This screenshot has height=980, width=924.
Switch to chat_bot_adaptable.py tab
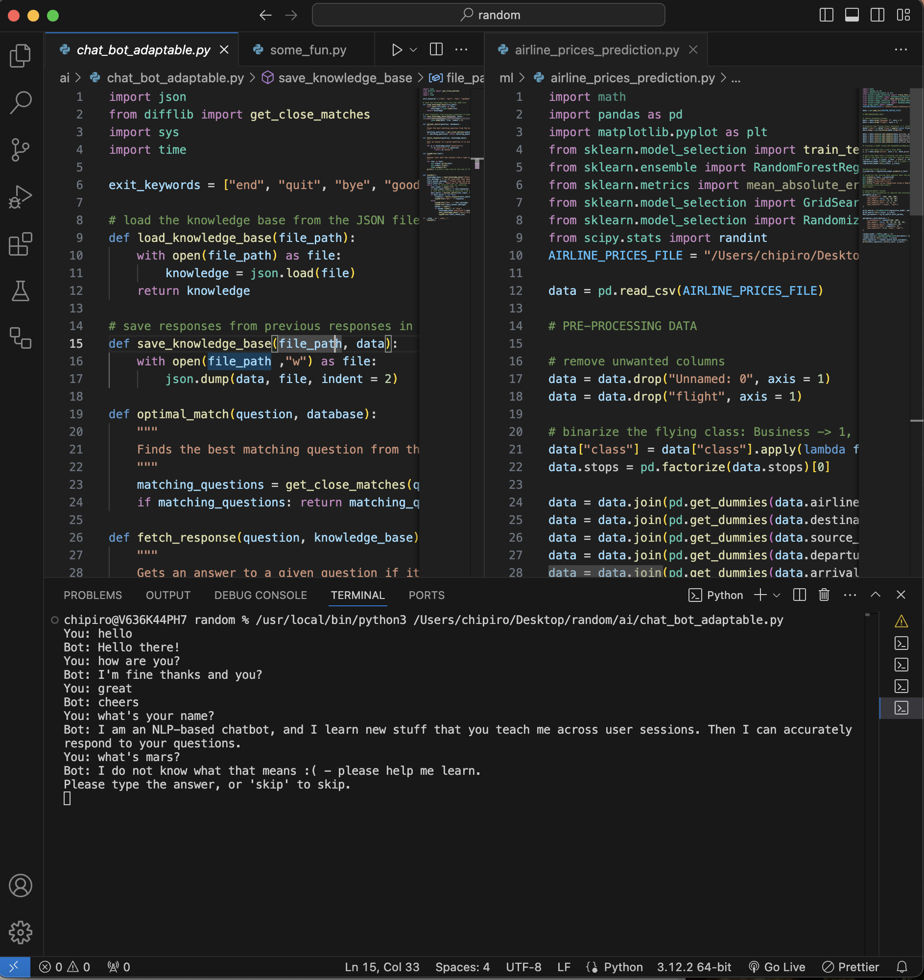tap(143, 50)
